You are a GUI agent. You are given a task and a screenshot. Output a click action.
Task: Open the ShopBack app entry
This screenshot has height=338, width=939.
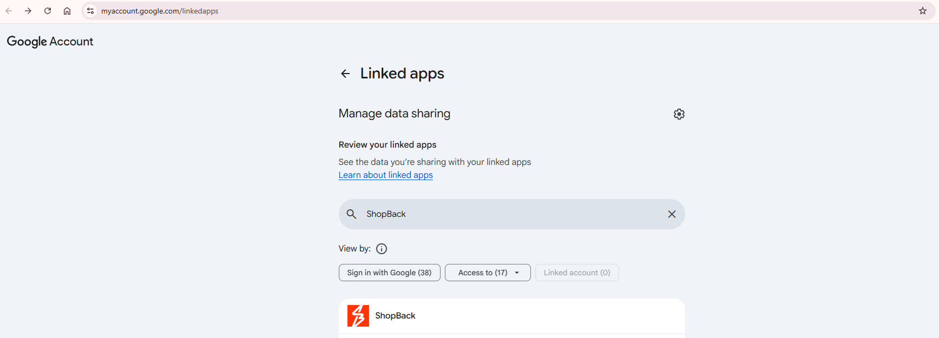pyautogui.click(x=512, y=316)
